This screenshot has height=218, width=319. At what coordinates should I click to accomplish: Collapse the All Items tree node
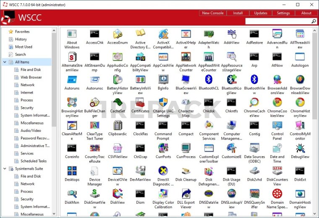point(5,62)
